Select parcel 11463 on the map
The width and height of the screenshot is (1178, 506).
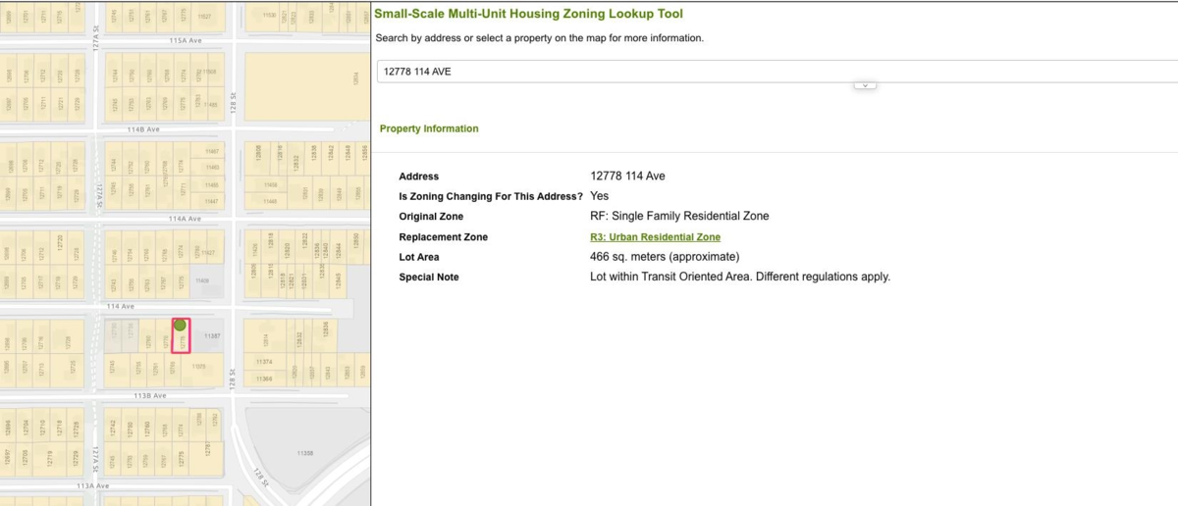point(212,168)
